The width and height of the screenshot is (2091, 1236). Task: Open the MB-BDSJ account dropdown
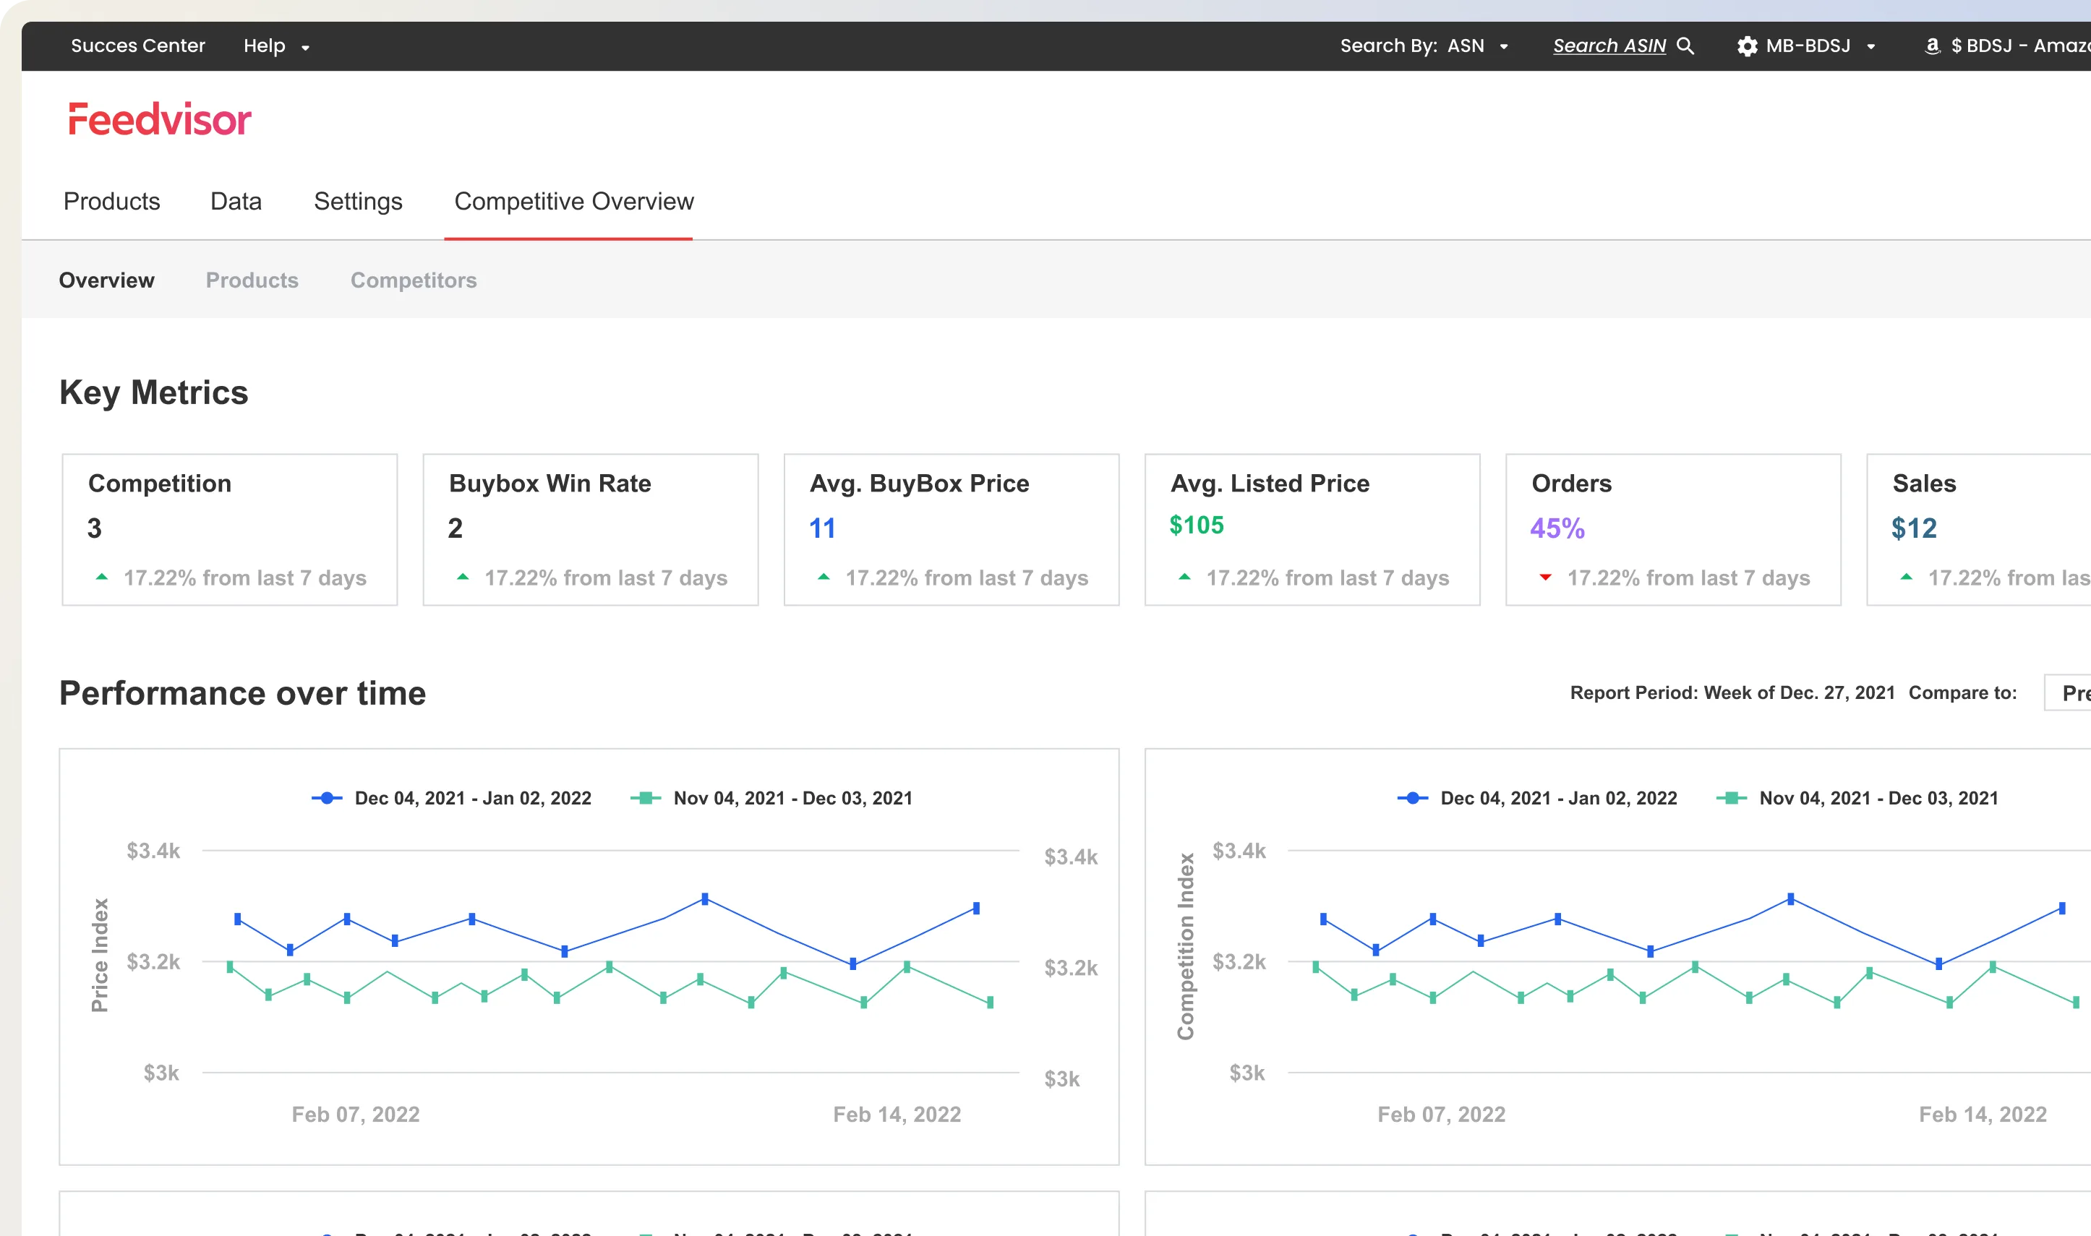(1806, 46)
